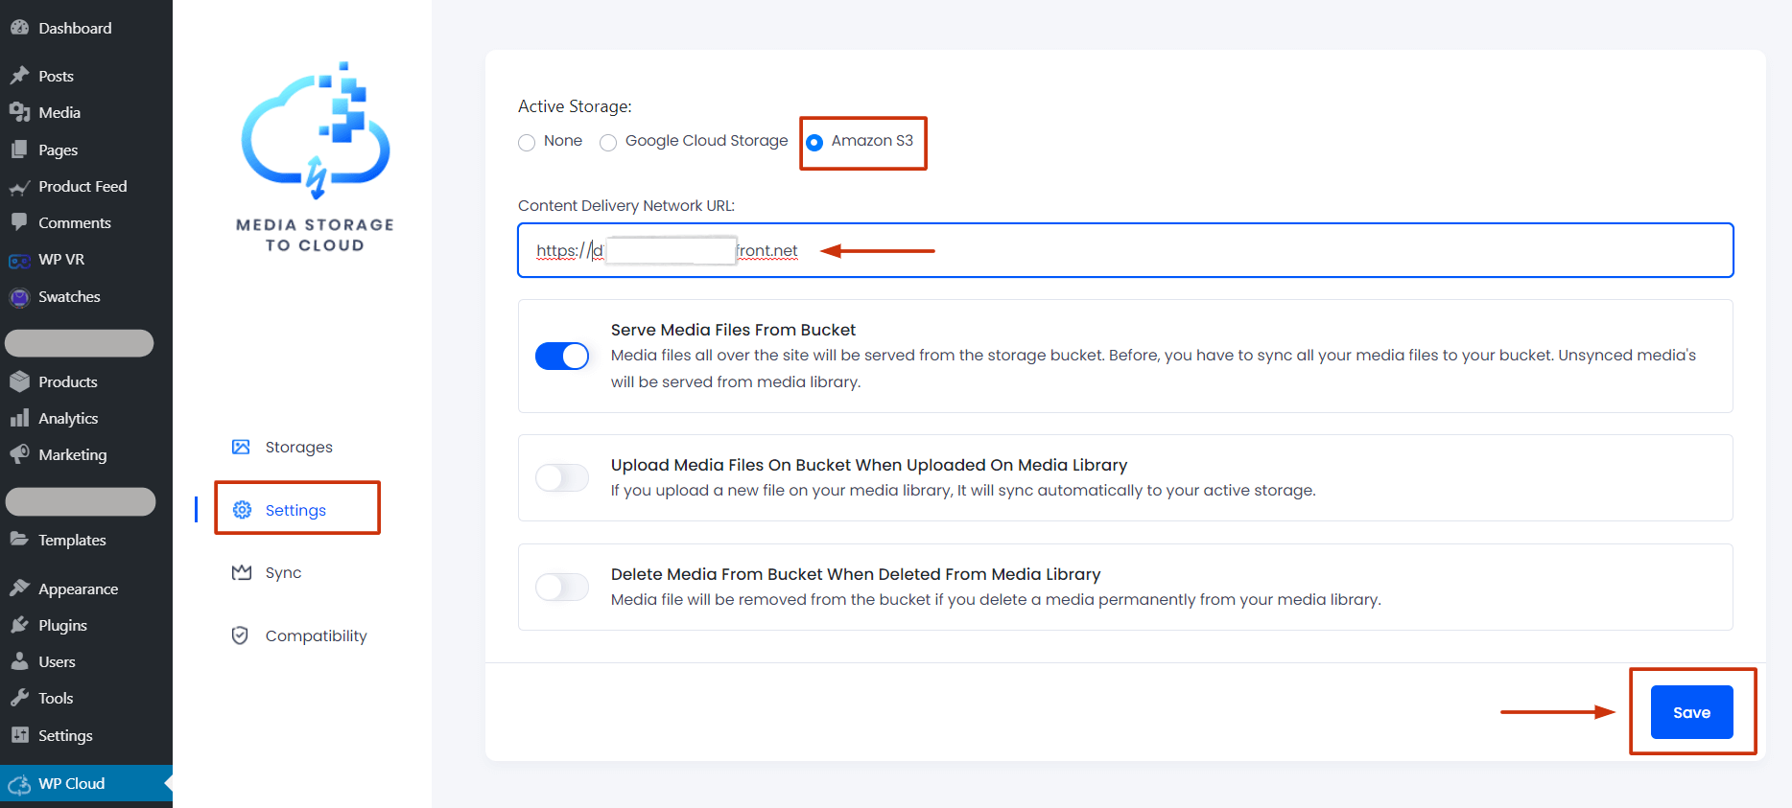Viewport: 1792px width, 808px height.
Task: Click the Plugins plug icon
Action: click(x=19, y=625)
